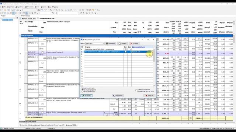
Task: Click the icon at left of the status bar
Action: pyautogui.click(x=1, y=128)
